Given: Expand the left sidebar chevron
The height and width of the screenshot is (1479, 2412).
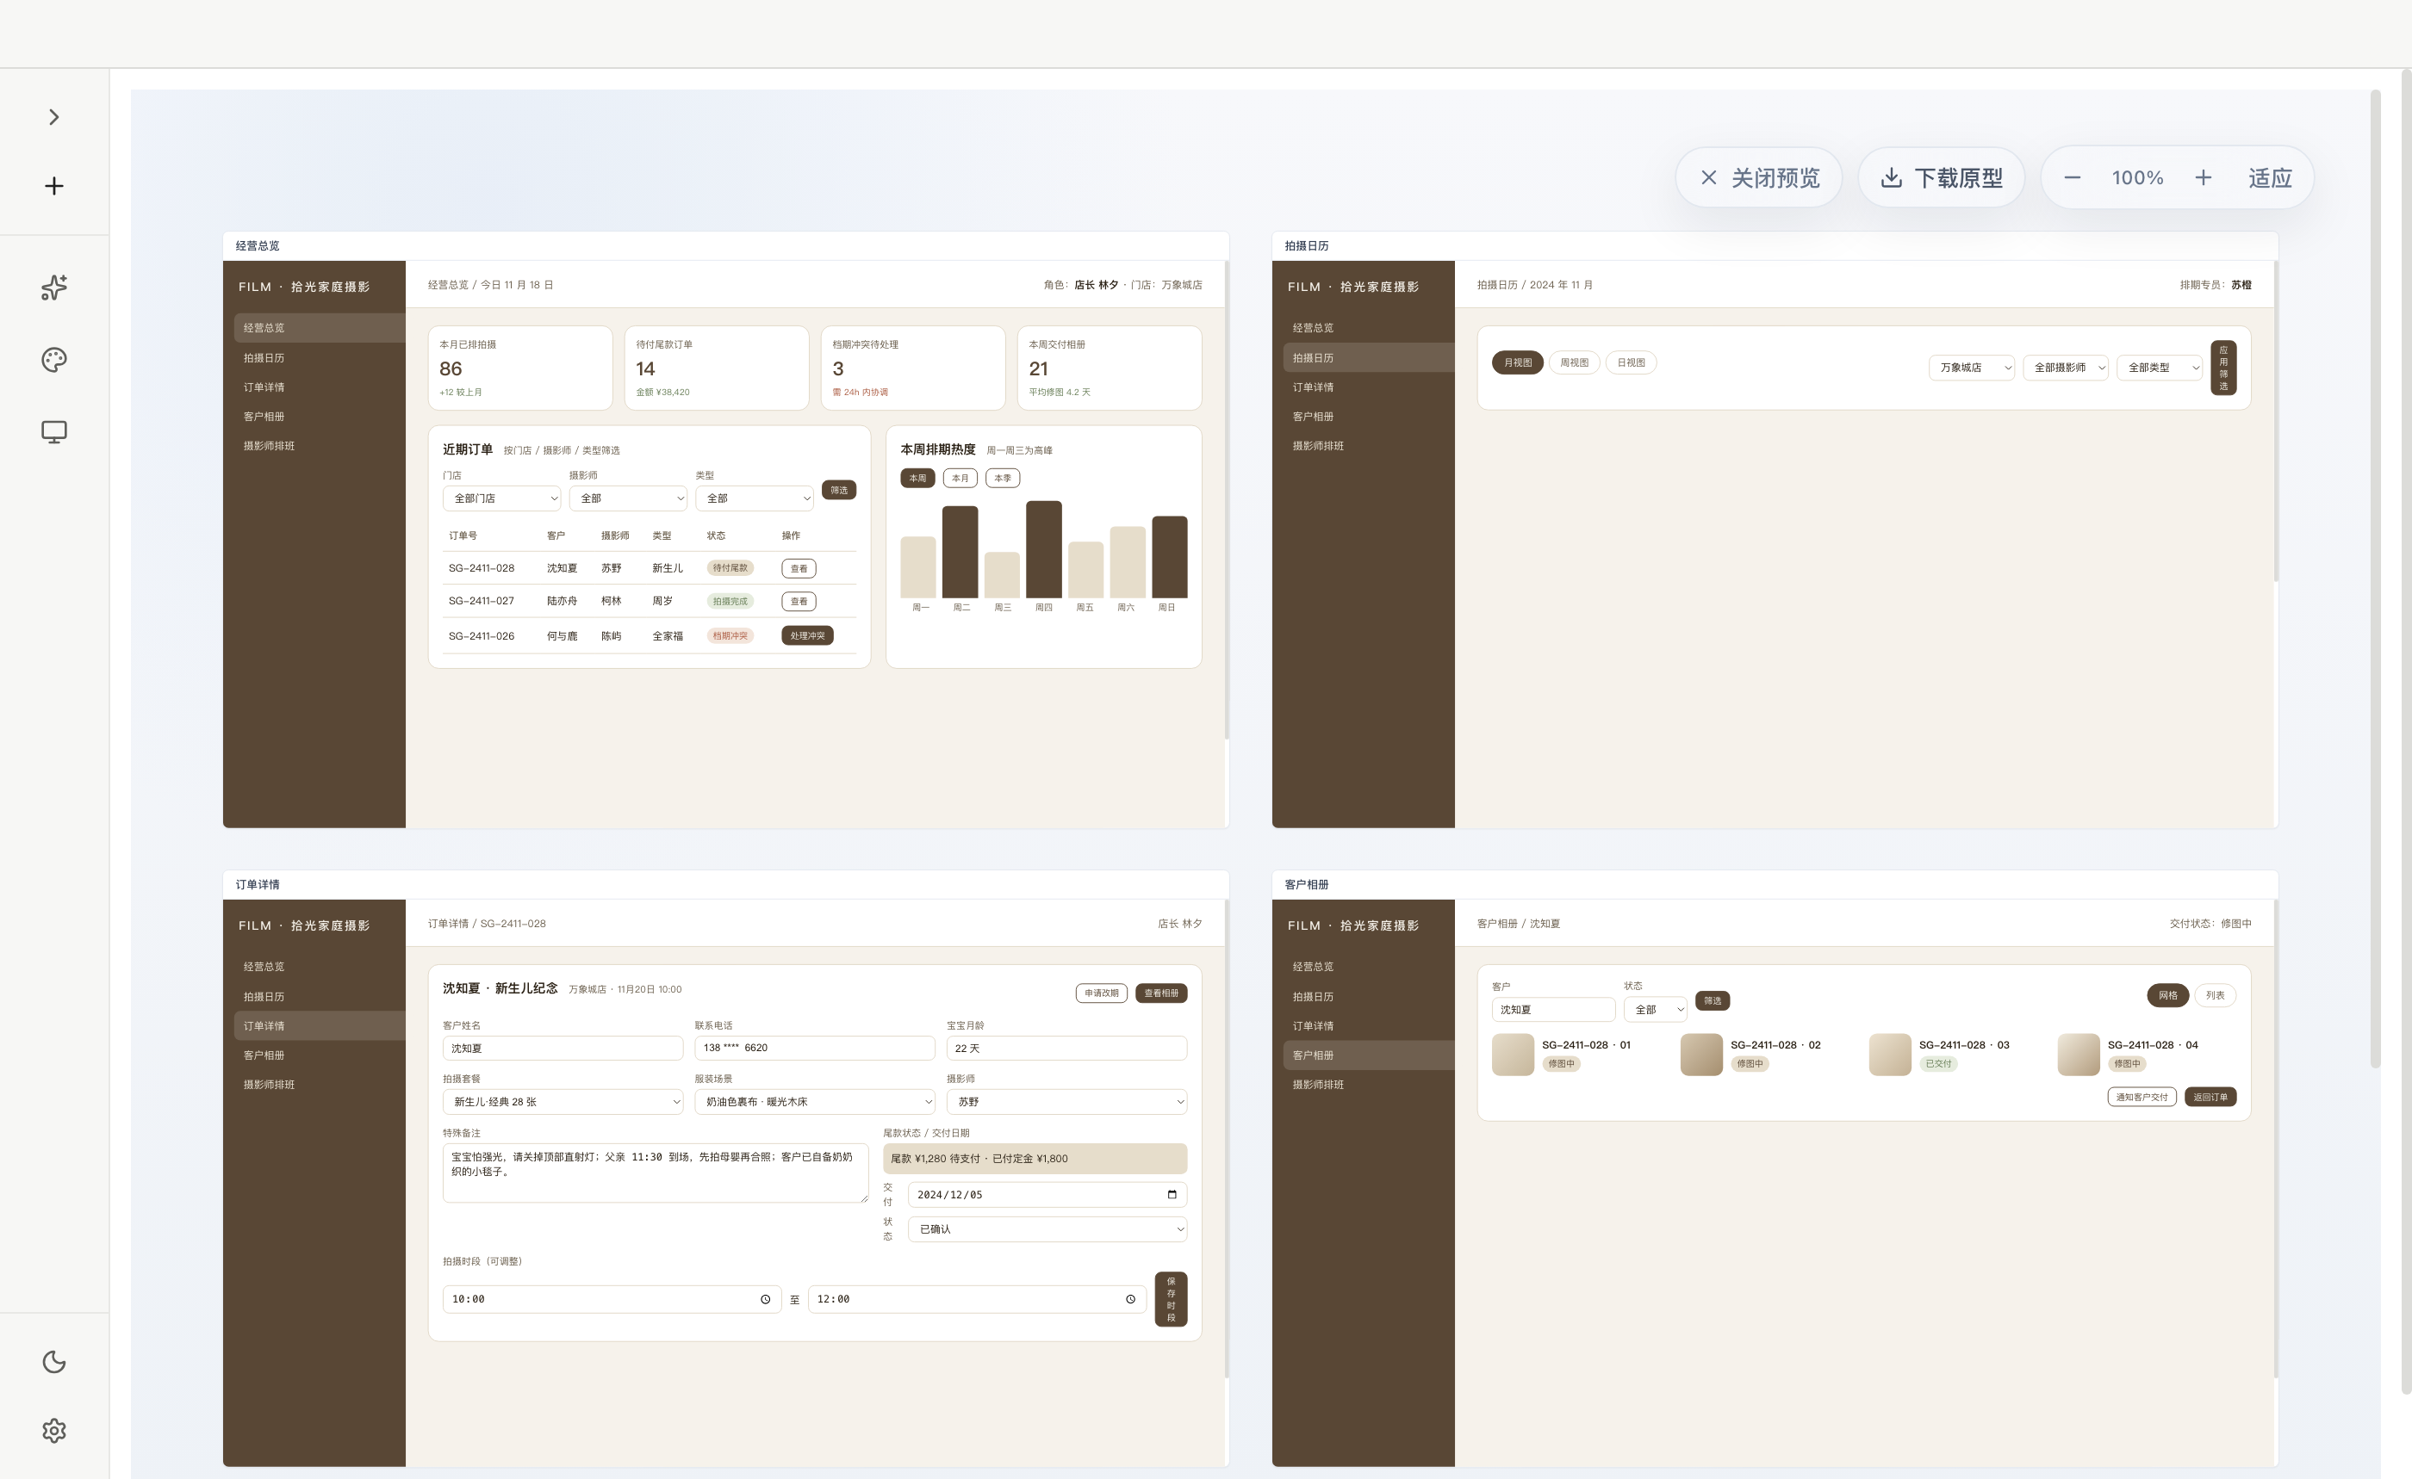Looking at the screenshot, I should coord(53,117).
